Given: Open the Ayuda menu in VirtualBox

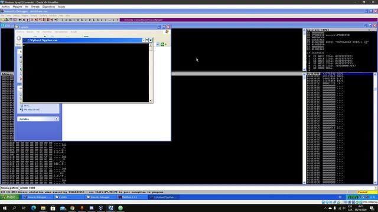Looking at the screenshot, I should click(61, 6).
